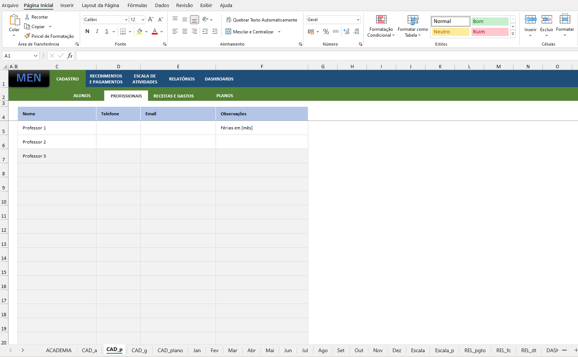Click the increase font size icon
578x357 pixels.
tap(151, 20)
